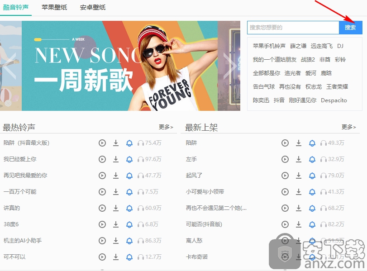Screen dimensions: 367x271
Task: Select the Despacito search tag
Action: (x=334, y=100)
